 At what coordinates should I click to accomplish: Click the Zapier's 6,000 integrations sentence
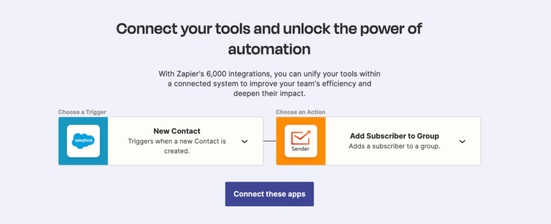270,74
